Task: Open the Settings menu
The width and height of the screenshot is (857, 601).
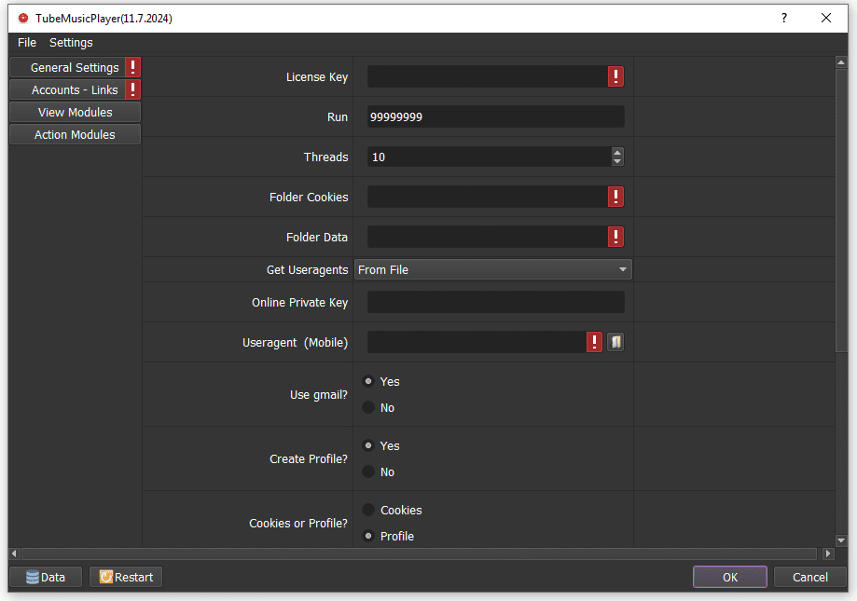Action: tap(71, 43)
